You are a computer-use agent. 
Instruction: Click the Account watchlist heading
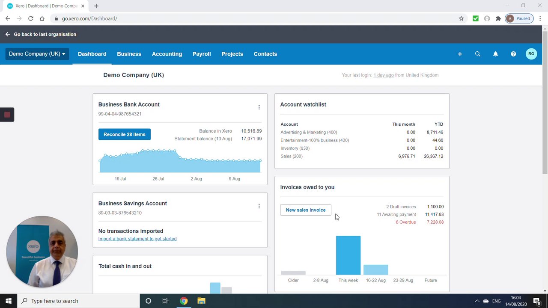pyautogui.click(x=303, y=104)
